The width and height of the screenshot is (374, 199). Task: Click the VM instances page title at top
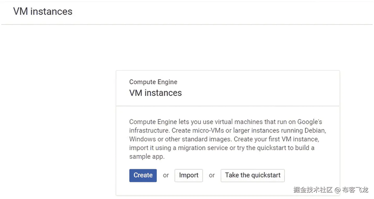point(43,12)
